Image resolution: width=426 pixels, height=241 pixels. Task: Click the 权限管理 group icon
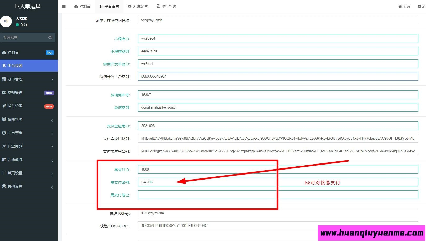tap(4, 119)
